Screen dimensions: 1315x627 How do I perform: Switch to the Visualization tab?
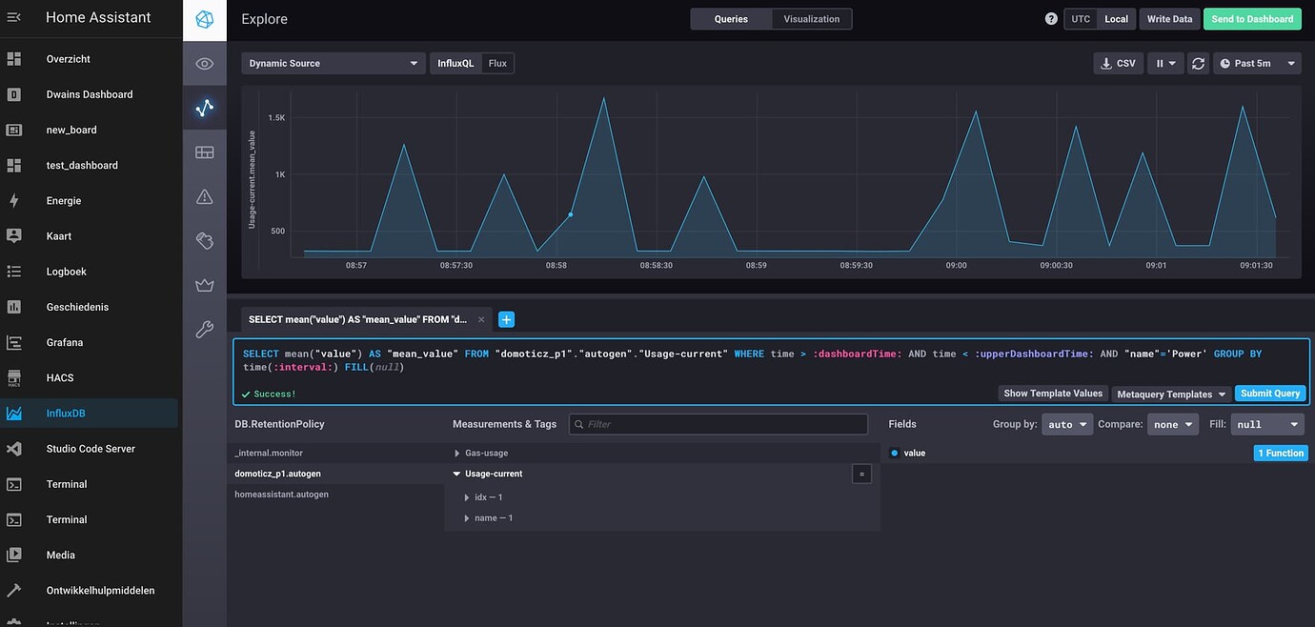coord(811,18)
